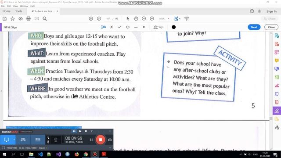281x158 pixels.
Task: Open the View menu
Action: [15, 6]
